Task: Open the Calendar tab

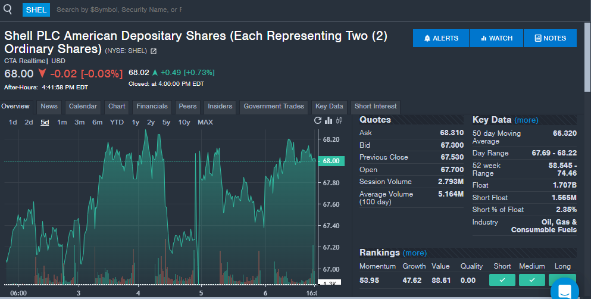Action: (x=83, y=107)
